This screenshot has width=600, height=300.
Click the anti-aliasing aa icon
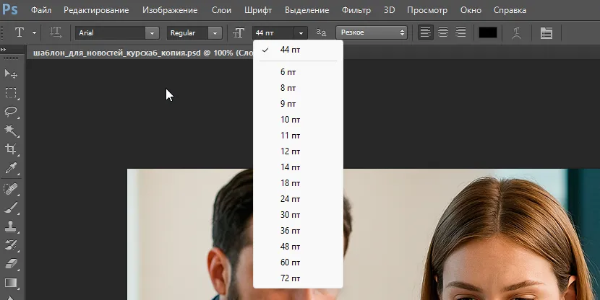321,33
